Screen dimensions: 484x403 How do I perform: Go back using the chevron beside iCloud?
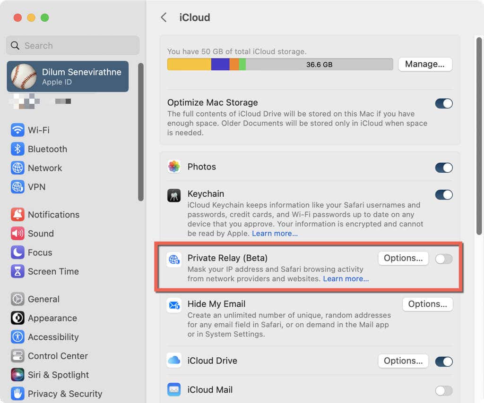pos(164,17)
